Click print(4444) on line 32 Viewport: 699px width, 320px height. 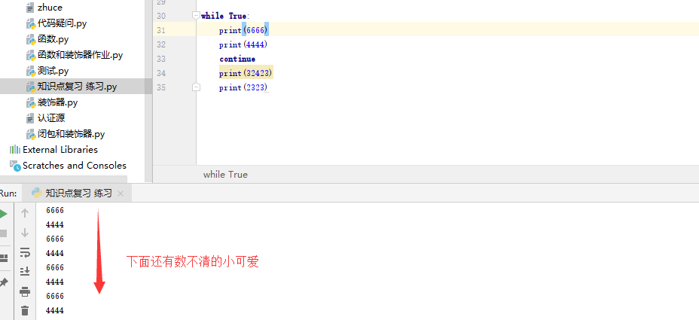(243, 44)
